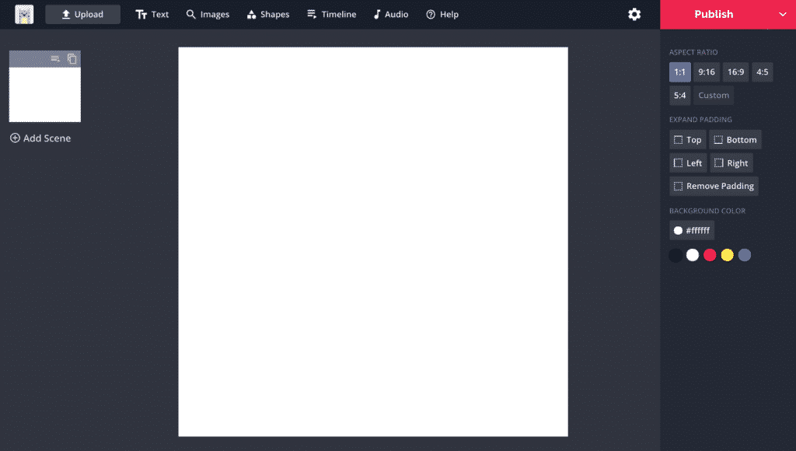This screenshot has width=796, height=451.
Task: Enable the 4:5 aspect ratio
Action: click(x=762, y=72)
